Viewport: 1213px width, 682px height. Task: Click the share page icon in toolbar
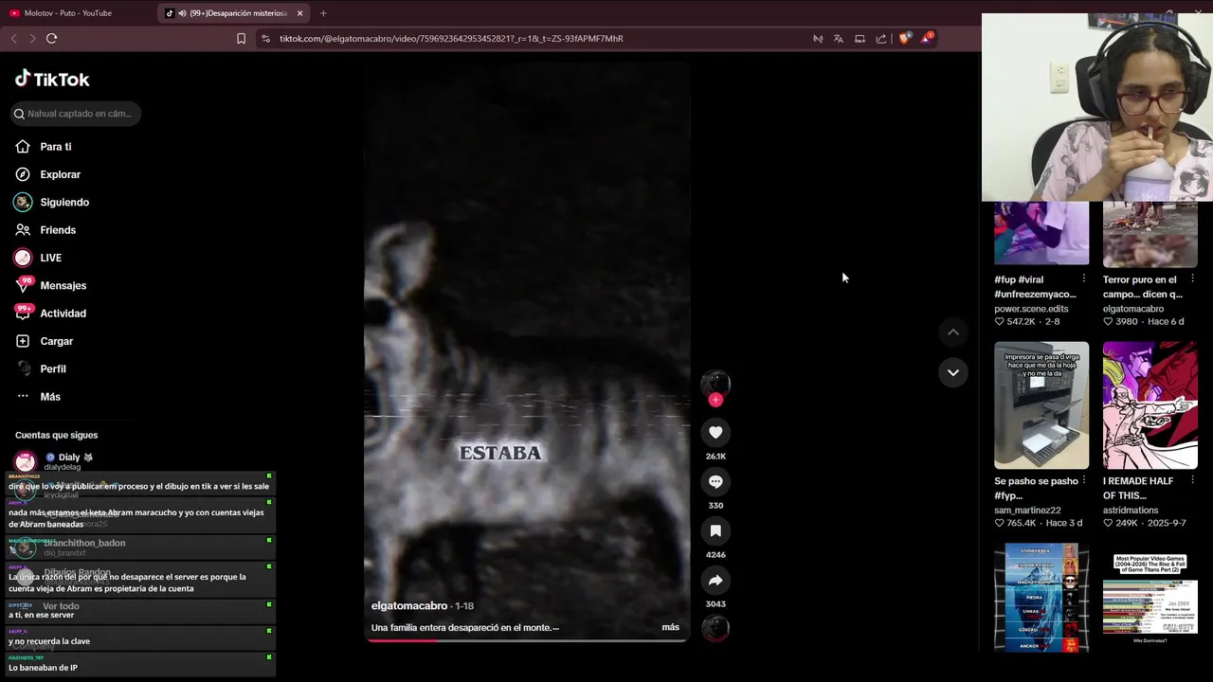click(x=881, y=39)
